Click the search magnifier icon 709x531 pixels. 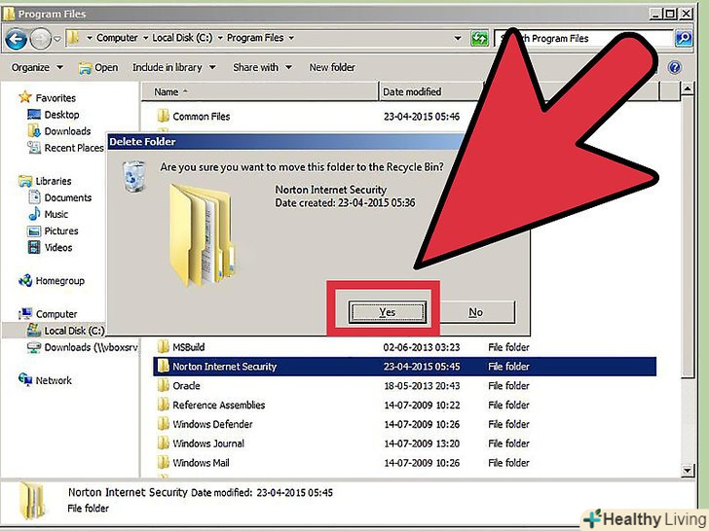click(x=684, y=38)
